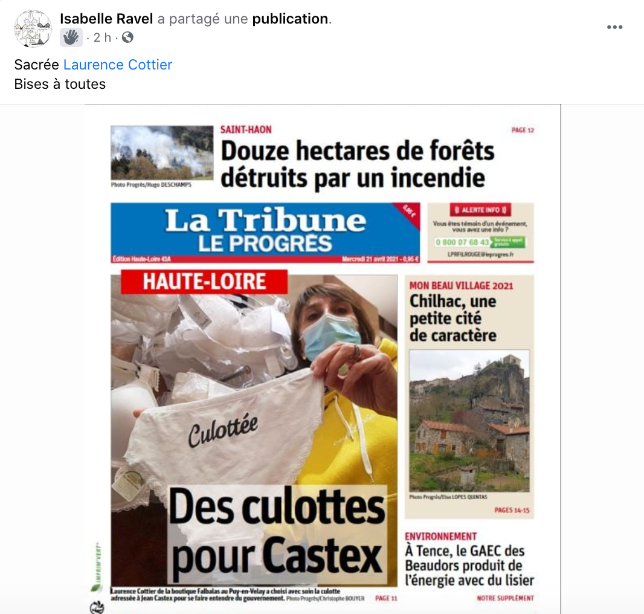Open the shared newspaper front page image
Viewport: 644px width, 614px height.
point(323,359)
